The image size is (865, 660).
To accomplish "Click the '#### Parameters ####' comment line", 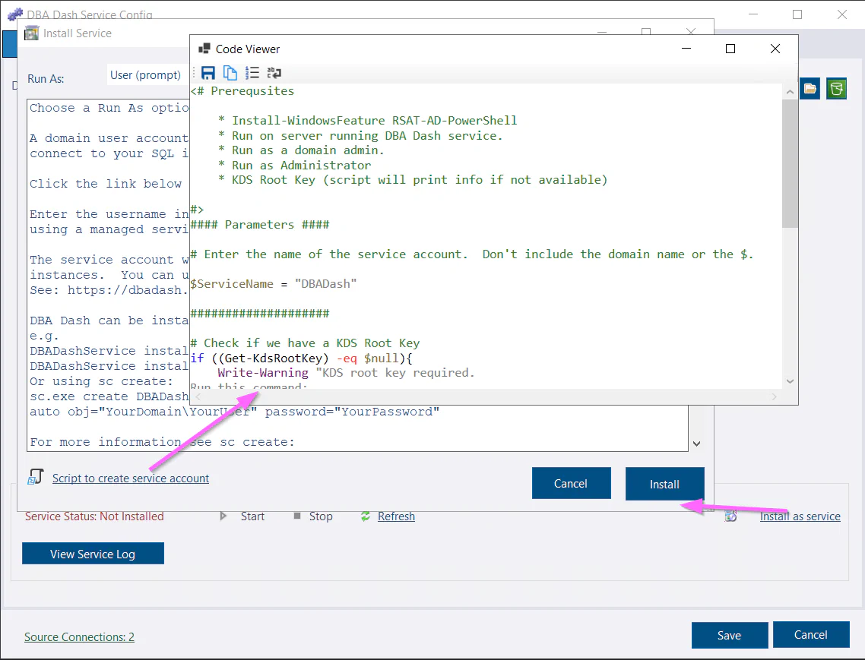I will (260, 224).
